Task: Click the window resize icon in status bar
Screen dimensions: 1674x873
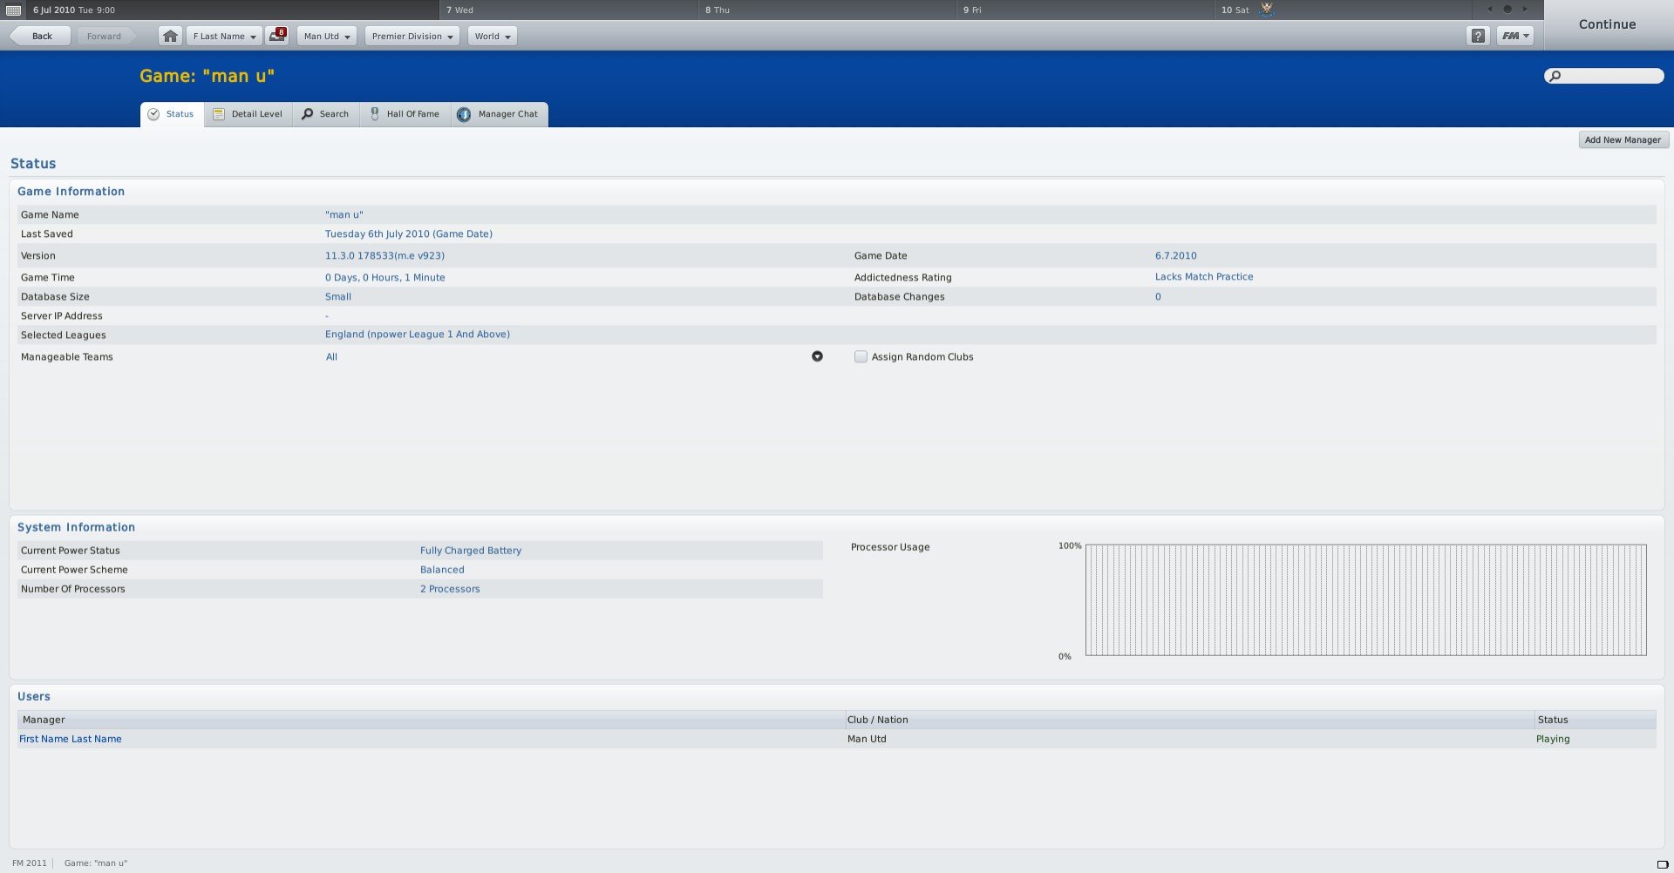Action: (x=1662, y=864)
